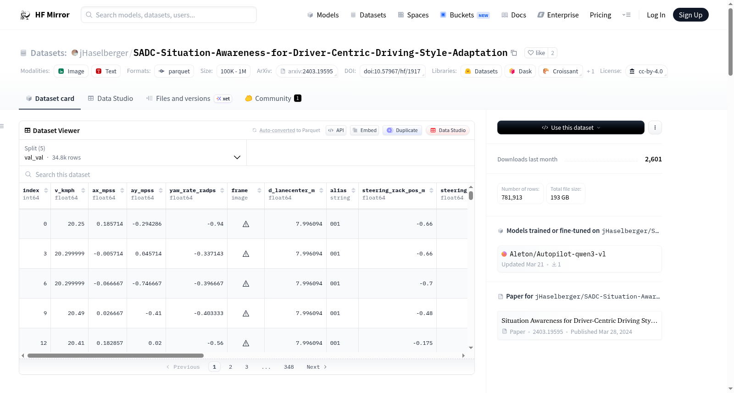Open the navigation overflow menu icon
The height and width of the screenshot is (393, 734).
(626, 15)
